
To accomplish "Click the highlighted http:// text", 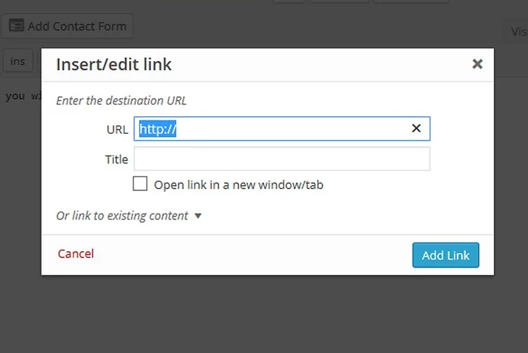I will [x=158, y=129].
